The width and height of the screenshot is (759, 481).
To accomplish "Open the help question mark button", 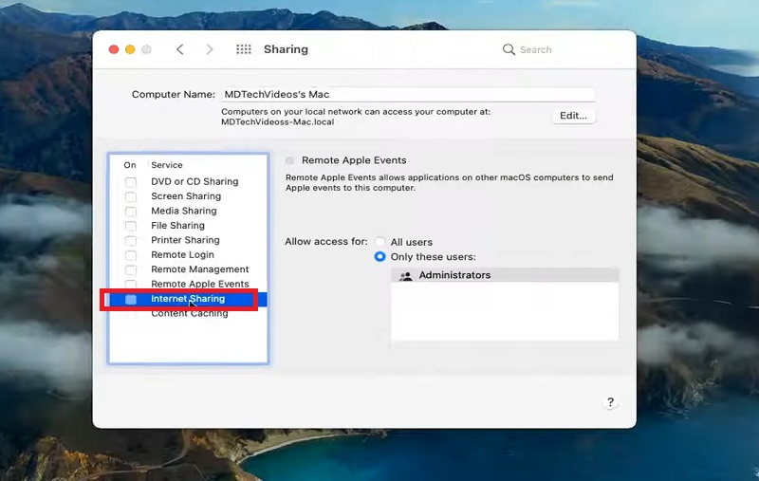I will point(610,402).
